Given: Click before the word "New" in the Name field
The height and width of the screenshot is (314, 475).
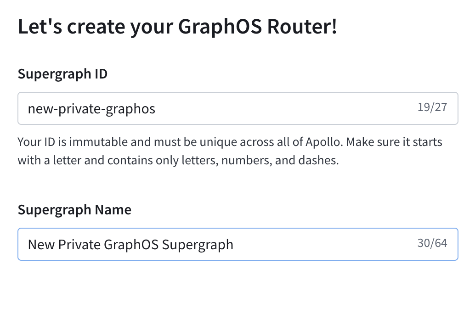Looking at the screenshot, I should pos(28,244).
